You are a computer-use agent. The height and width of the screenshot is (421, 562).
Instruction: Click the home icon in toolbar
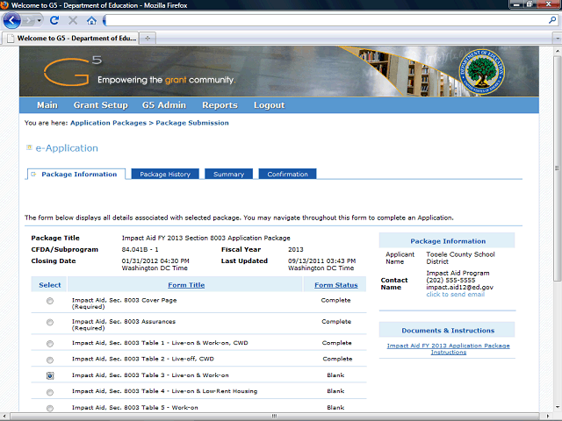coord(91,20)
